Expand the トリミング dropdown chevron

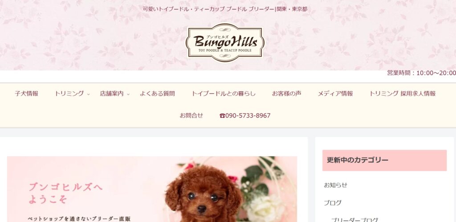pyautogui.click(x=89, y=94)
